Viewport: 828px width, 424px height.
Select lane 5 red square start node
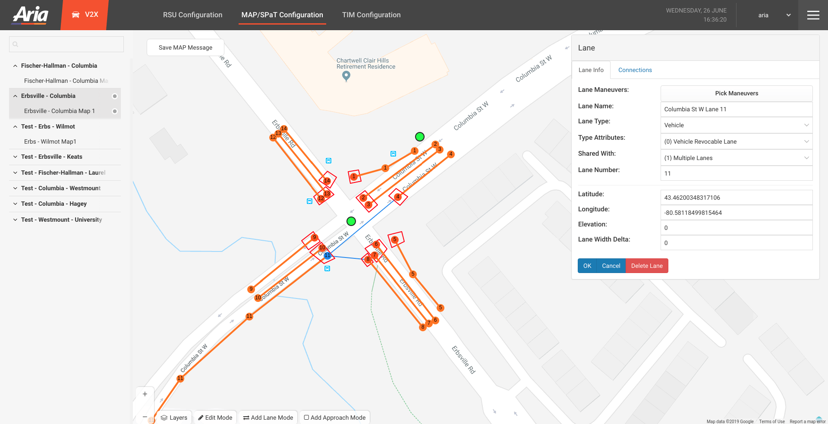[395, 239]
